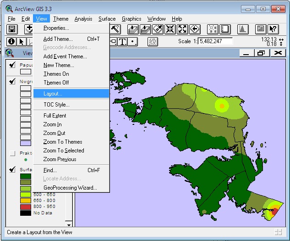Click the Prakt green point symbol
Screen dimensions: 290x241
26,160
